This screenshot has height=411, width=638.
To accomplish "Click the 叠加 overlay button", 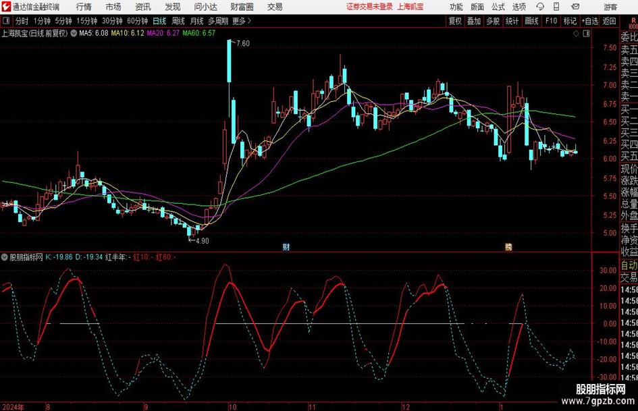I will [x=474, y=21].
